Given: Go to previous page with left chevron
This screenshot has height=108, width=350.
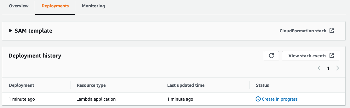Looking at the screenshot, I should (x=319, y=68).
